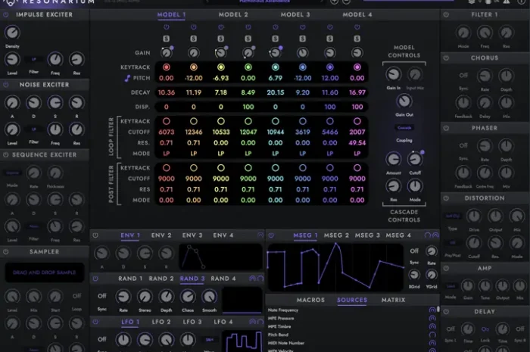
Task: Toggle the Phaser Sync Off switch
Action: point(463,145)
